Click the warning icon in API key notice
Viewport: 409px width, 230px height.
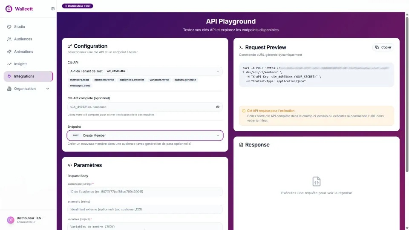(x=244, y=111)
